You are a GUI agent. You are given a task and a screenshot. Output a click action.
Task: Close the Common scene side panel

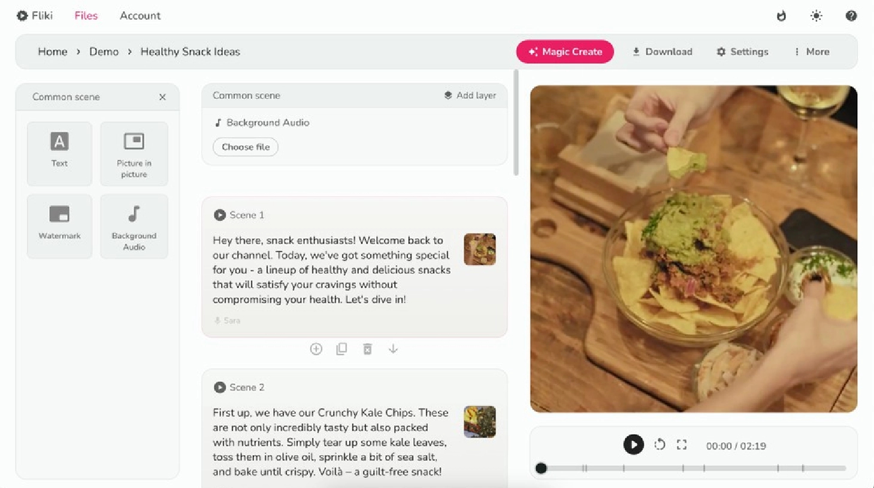click(162, 97)
